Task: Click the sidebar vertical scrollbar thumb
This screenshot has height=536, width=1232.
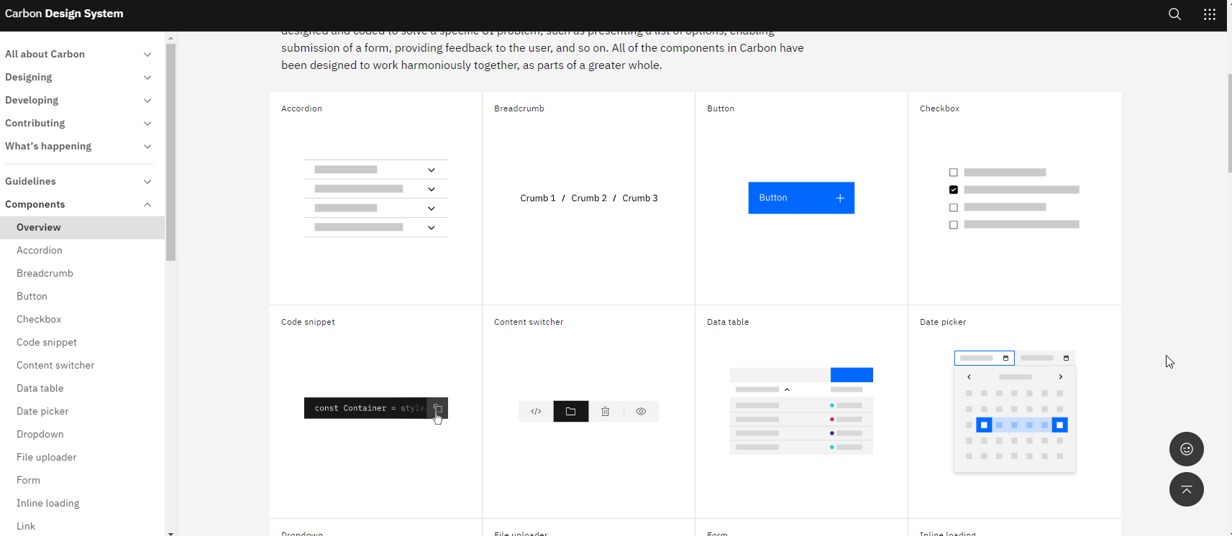Action: click(170, 152)
